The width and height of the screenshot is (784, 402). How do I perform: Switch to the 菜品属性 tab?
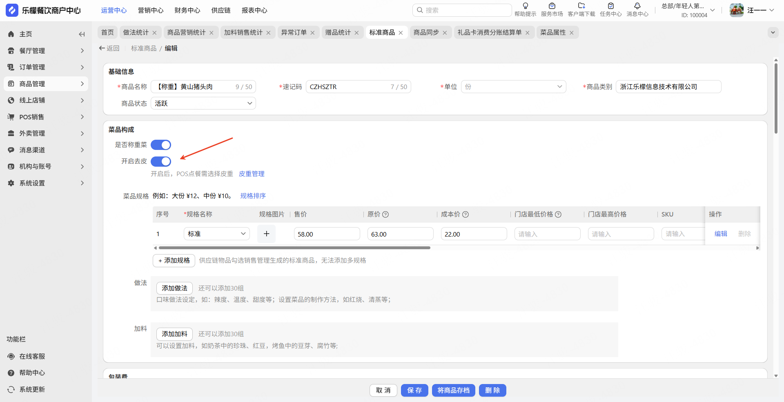553,33
